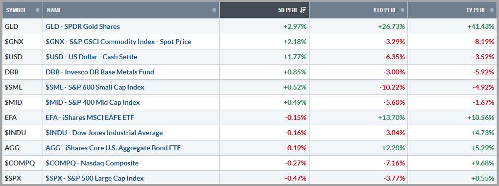
Task: Toggle the 5D PERF descending sort icon
Action: pos(303,10)
